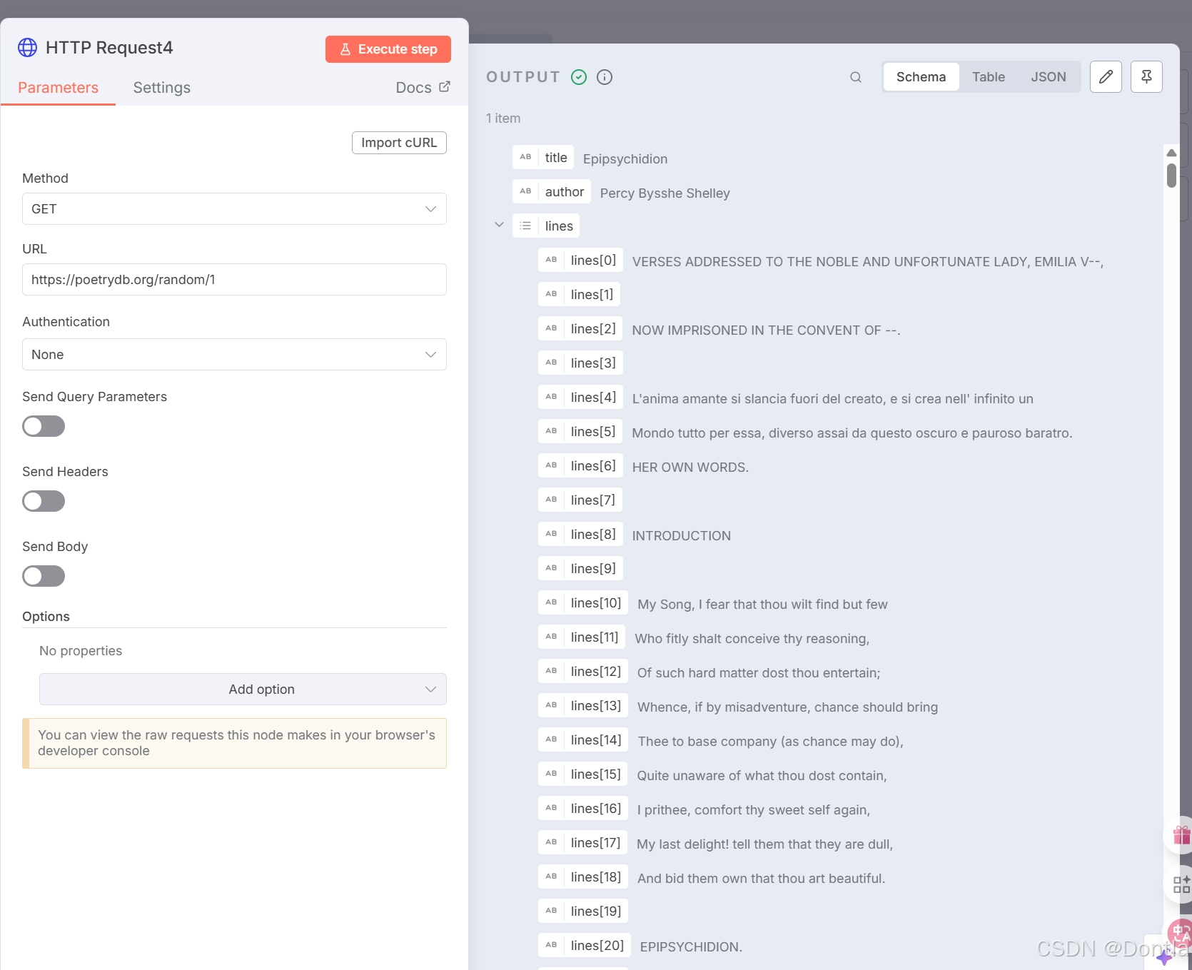The height and width of the screenshot is (970, 1192).
Task: Click the lines[3] field pill
Action: pos(581,363)
